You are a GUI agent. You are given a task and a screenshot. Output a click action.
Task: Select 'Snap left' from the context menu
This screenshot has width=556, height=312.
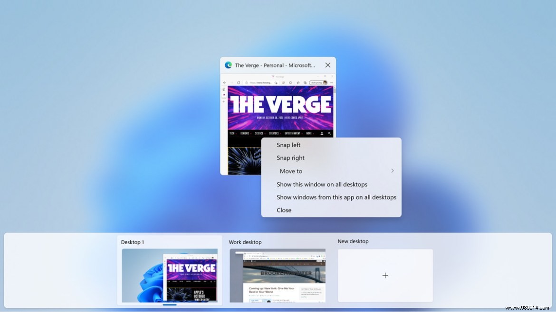[x=288, y=145]
